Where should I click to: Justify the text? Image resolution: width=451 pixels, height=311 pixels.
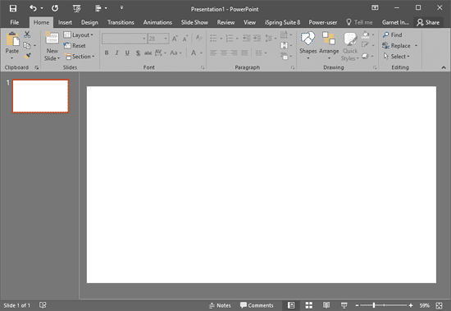[x=244, y=53]
